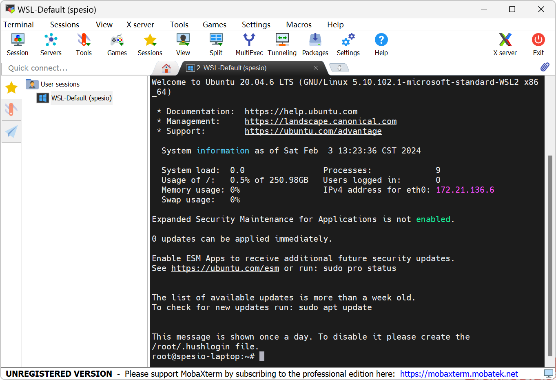Open the help.ubuntu.com documentation link
The width and height of the screenshot is (556, 380).
coord(301,111)
